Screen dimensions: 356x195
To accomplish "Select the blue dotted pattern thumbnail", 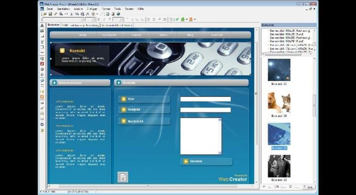I will 279,134.
